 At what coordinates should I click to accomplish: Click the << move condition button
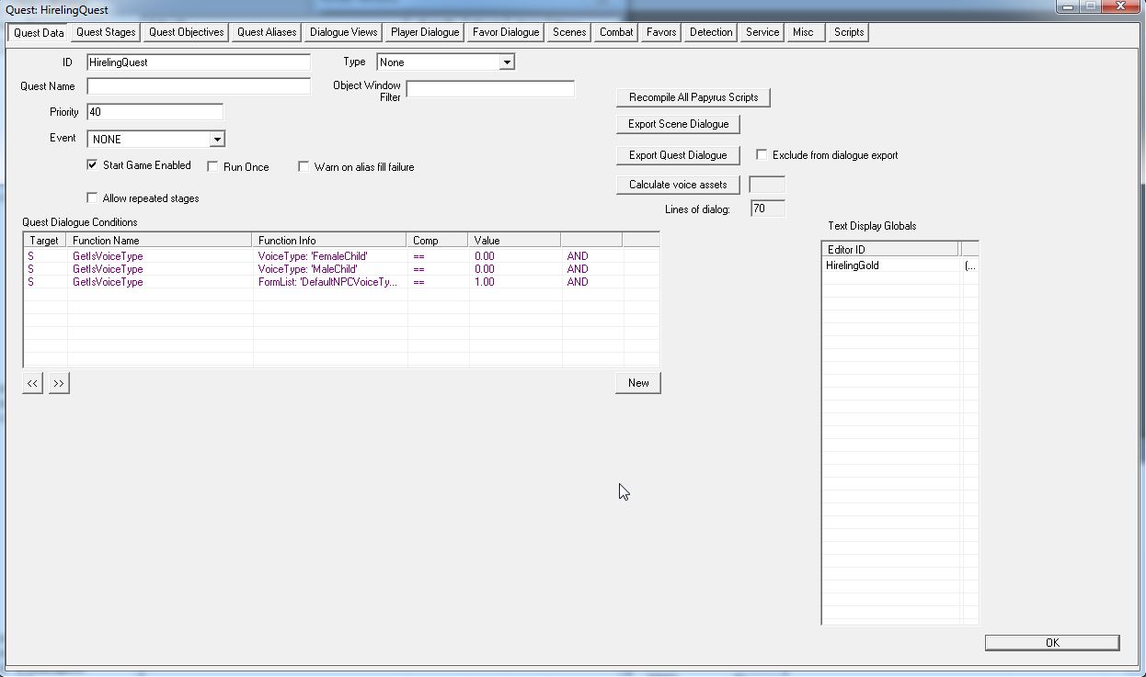tap(32, 383)
